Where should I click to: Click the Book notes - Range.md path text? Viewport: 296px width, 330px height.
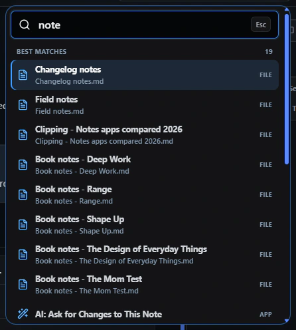pos(74,201)
